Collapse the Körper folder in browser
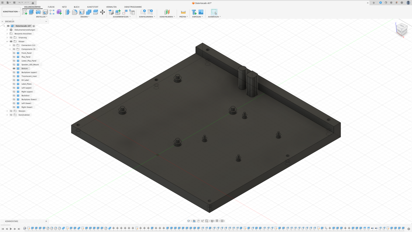The width and height of the screenshot is (412, 232). pyautogui.click(x=7, y=41)
